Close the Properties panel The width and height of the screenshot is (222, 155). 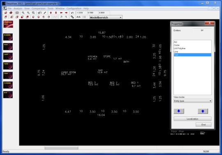click(210, 23)
